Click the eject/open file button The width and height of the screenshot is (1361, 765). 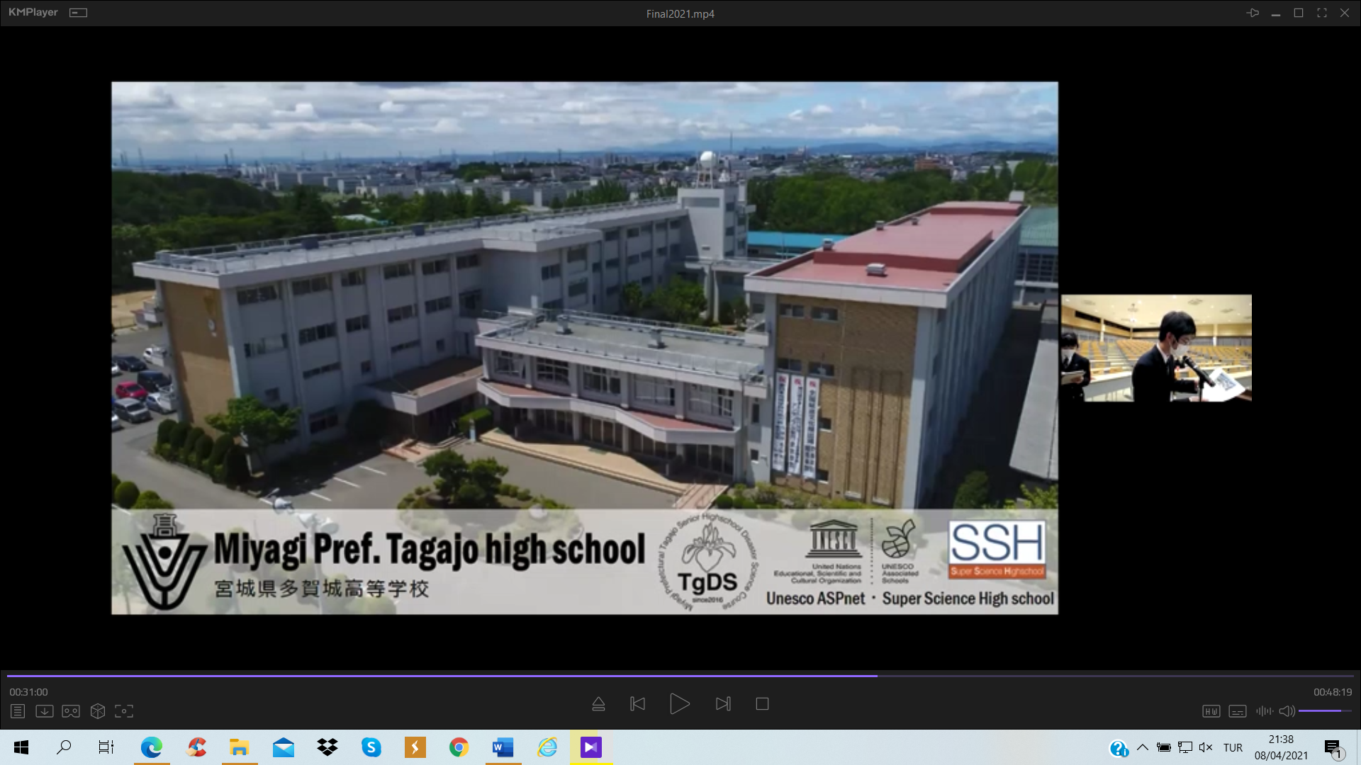click(598, 704)
